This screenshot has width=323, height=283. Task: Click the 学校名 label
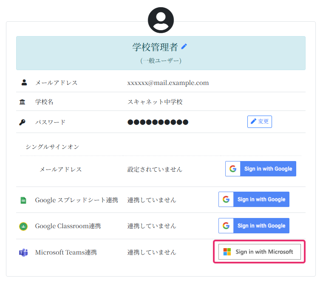point(44,102)
